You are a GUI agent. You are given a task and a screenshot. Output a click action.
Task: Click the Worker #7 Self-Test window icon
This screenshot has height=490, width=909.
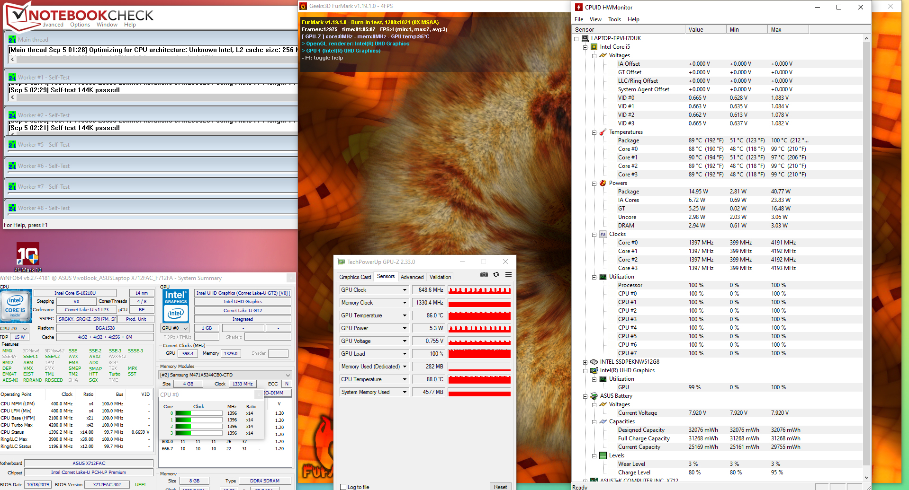click(12, 186)
